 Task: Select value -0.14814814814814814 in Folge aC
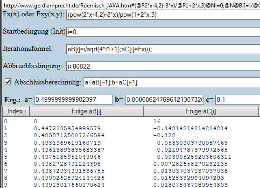pyautogui.click(x=190, y=128)
